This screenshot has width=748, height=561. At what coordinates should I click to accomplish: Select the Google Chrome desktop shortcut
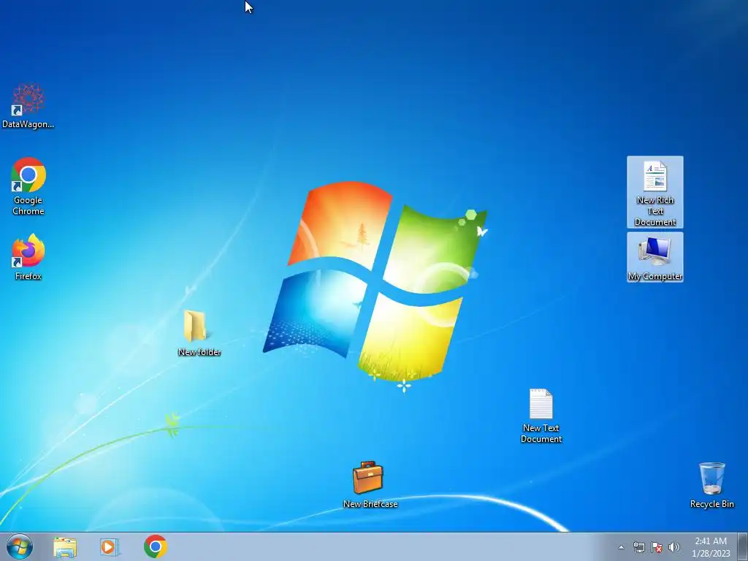[28, 174]
